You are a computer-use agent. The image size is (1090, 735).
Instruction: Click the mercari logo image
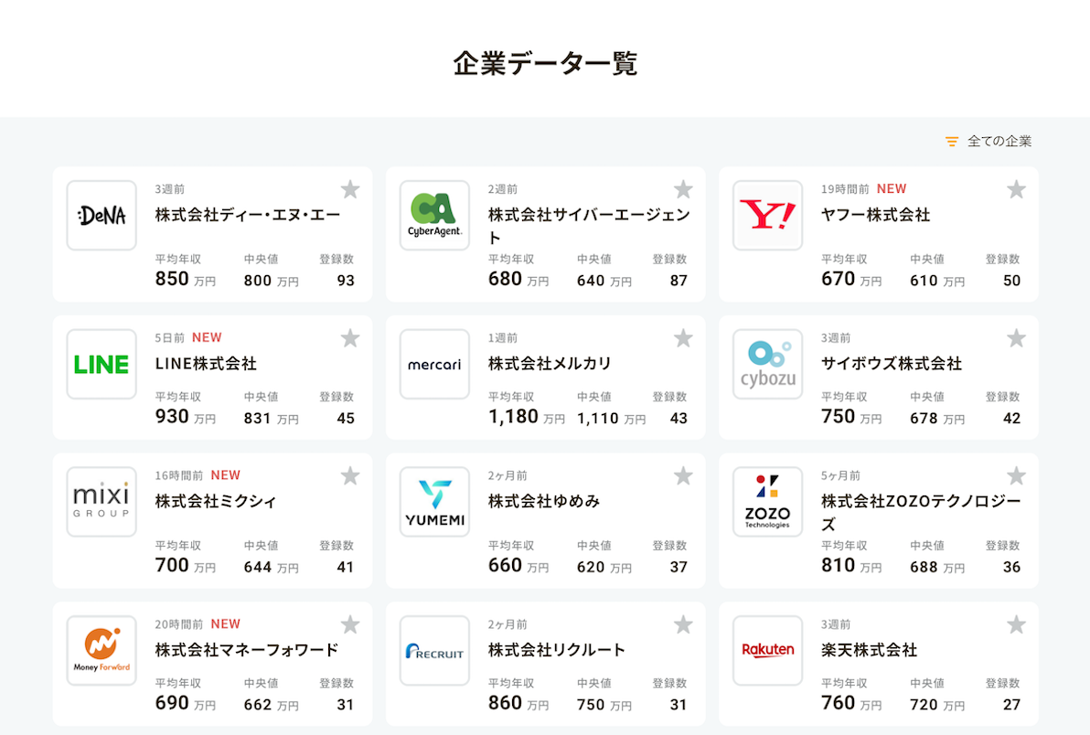point(434,365)
